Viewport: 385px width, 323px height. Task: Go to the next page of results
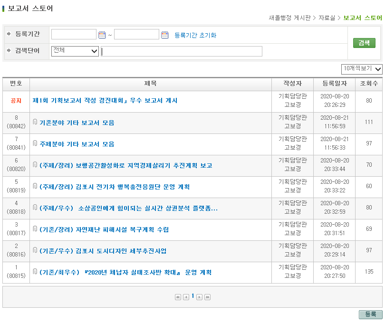[199, 297]
